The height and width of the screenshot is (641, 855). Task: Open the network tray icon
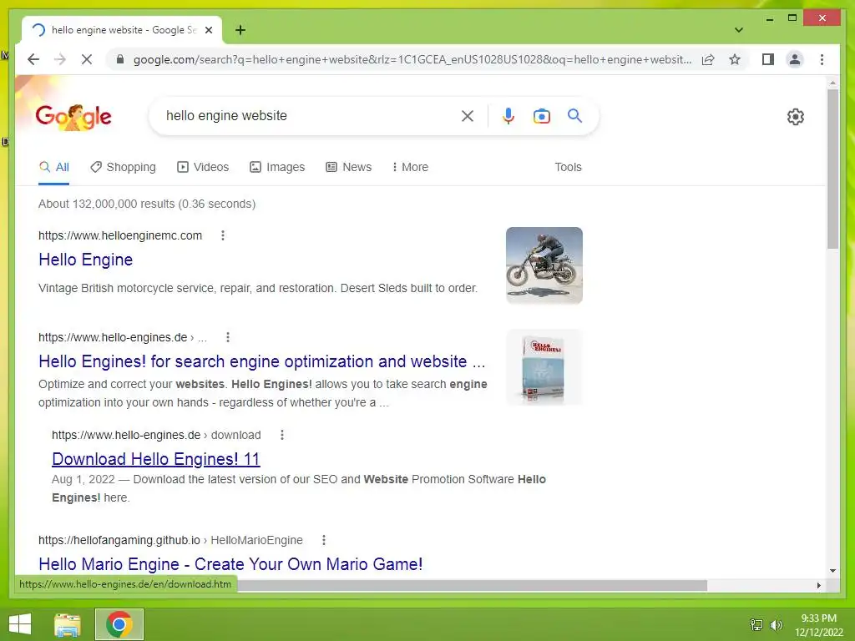(756, 624)
